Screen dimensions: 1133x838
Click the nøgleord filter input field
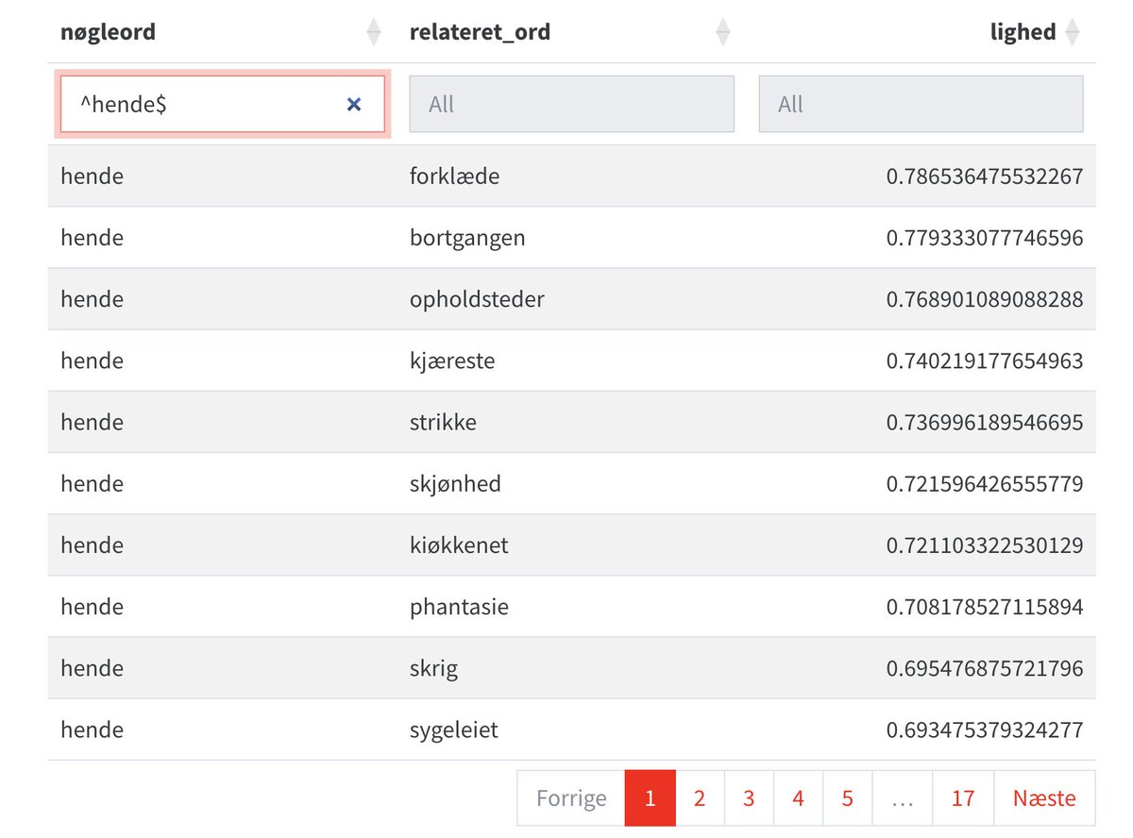coord(223,105)
